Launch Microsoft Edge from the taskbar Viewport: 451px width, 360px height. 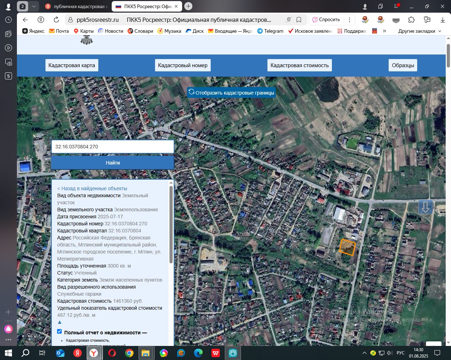click(198, 353)
